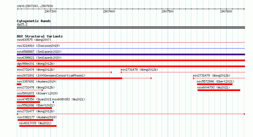Viewport: 253px width, 137px height.
Task: Click the 2907500 ruler position label
Action: point(167,11)
